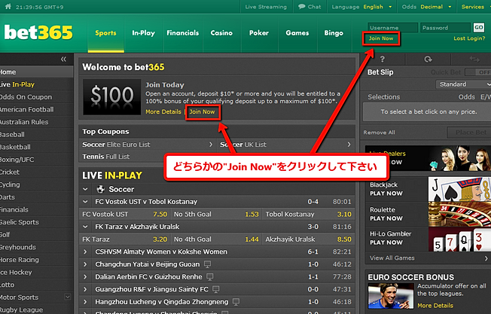This screenshot has width=491, height=314.
Task: Click the home icon beside the clock
Action: point(8,7)
